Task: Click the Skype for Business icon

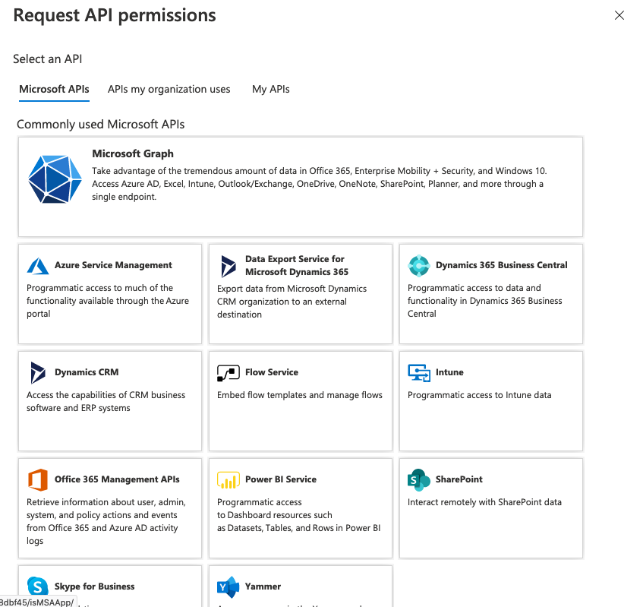Action: (38, 586)
